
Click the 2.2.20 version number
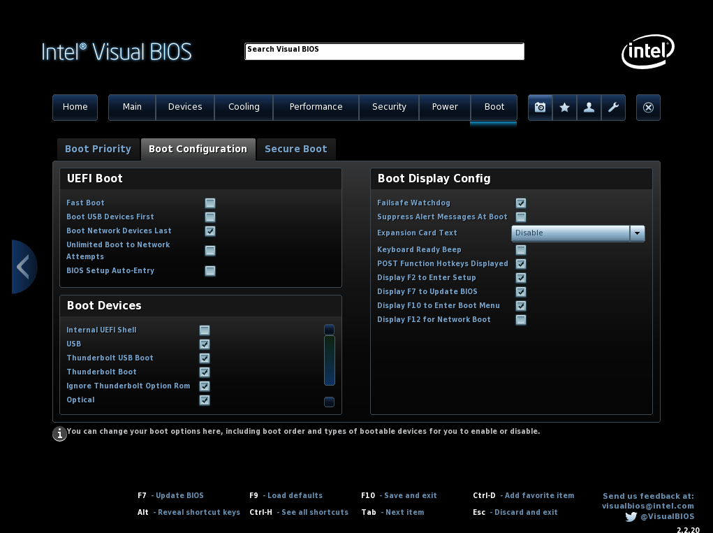pyautogui.click(x=688, y=530)
